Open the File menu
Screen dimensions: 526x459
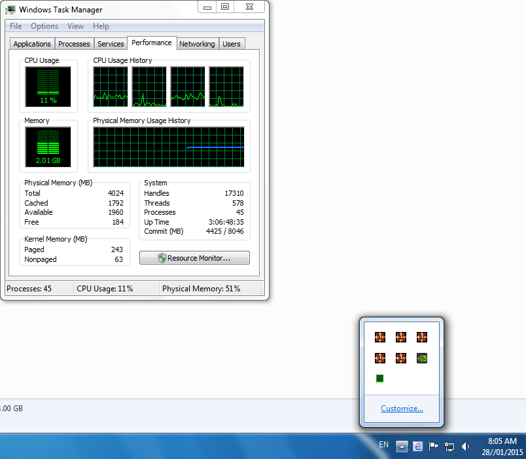(16, 26)
